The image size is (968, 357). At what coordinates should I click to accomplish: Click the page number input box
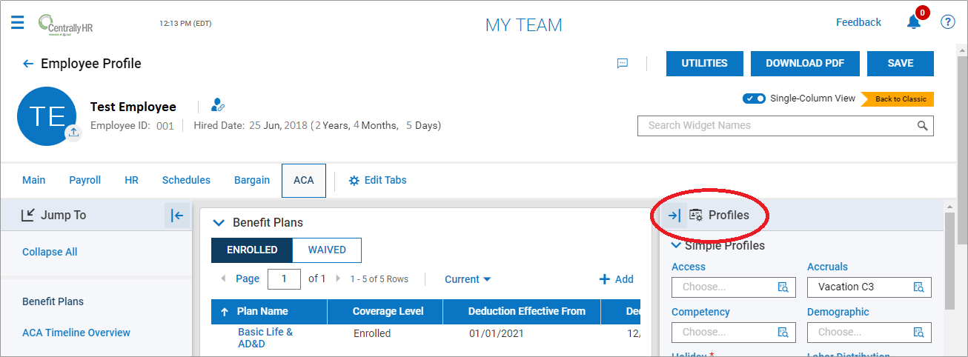(284, 278)
